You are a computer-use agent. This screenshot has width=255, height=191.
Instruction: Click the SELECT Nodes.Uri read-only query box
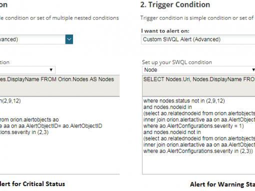pyautogui.click(x=198, y=85)
